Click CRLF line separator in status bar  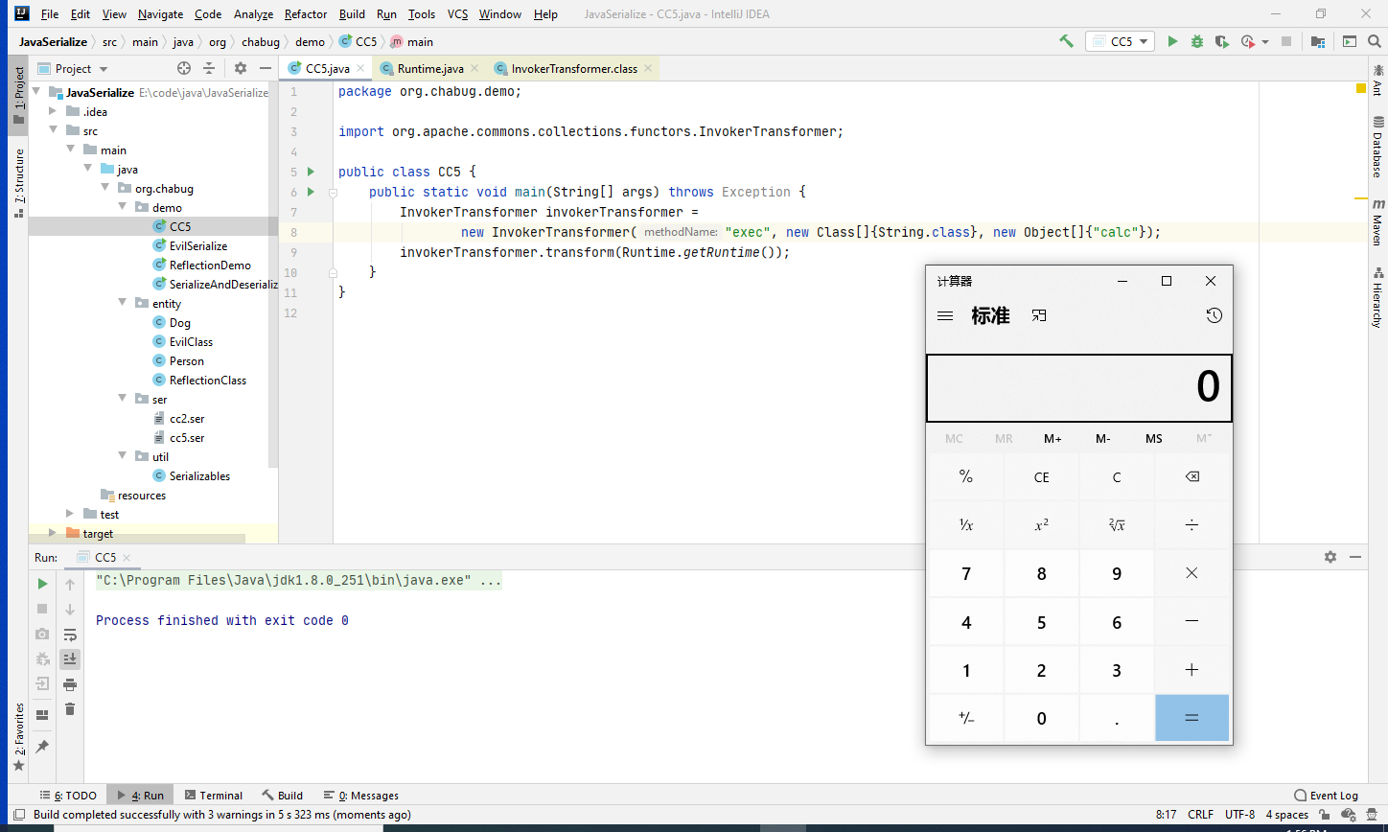click(1200, 815)
